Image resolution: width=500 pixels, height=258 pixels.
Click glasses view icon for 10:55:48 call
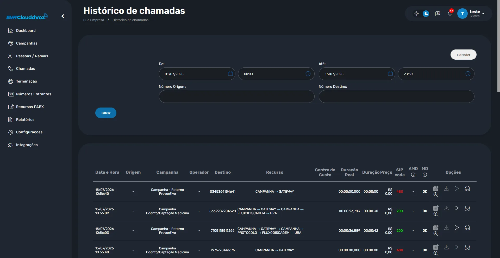pos(467,247)
